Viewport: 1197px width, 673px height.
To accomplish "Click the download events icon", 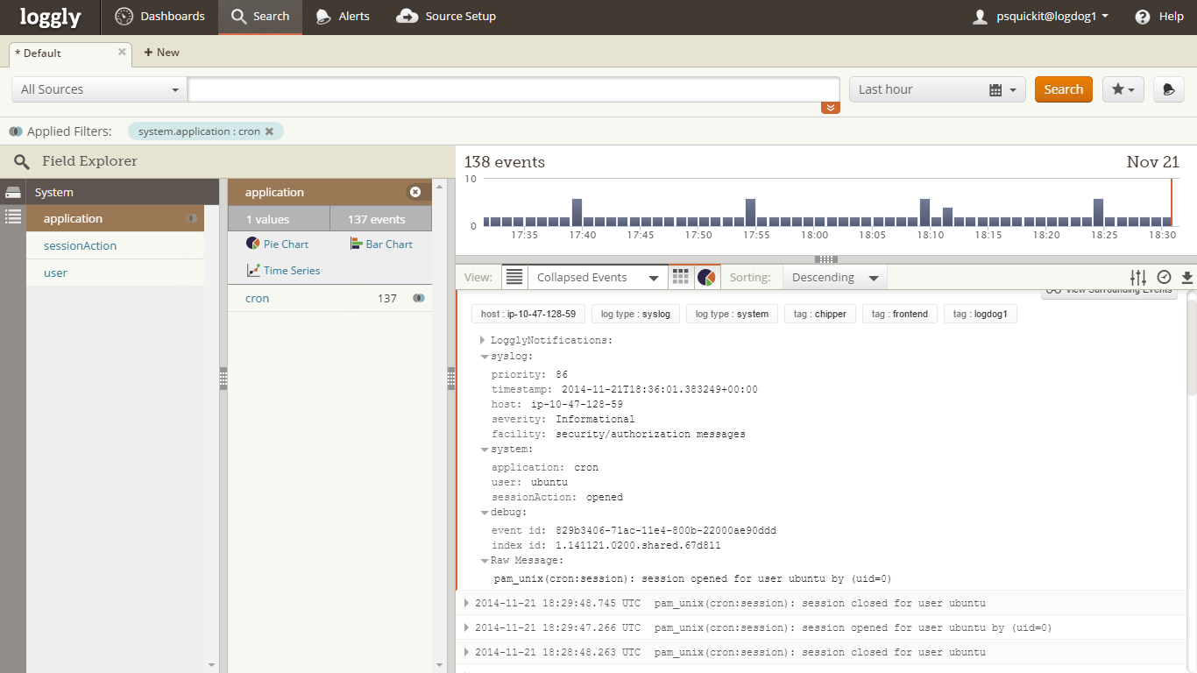I will (x=1187, y=278).
